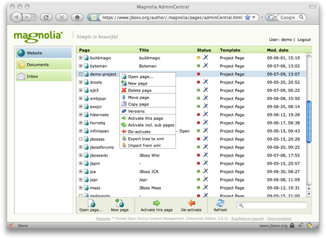This screenshot has height=238, width=326.
Task: Sort by the Status column header
Action: tap(204, 50)
